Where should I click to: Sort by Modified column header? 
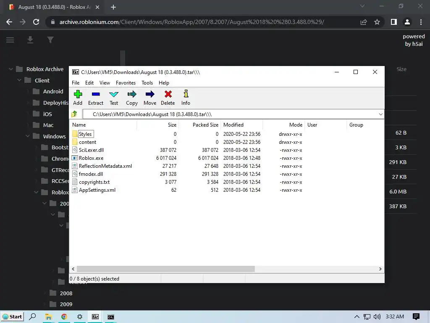(x=241, y=124)
